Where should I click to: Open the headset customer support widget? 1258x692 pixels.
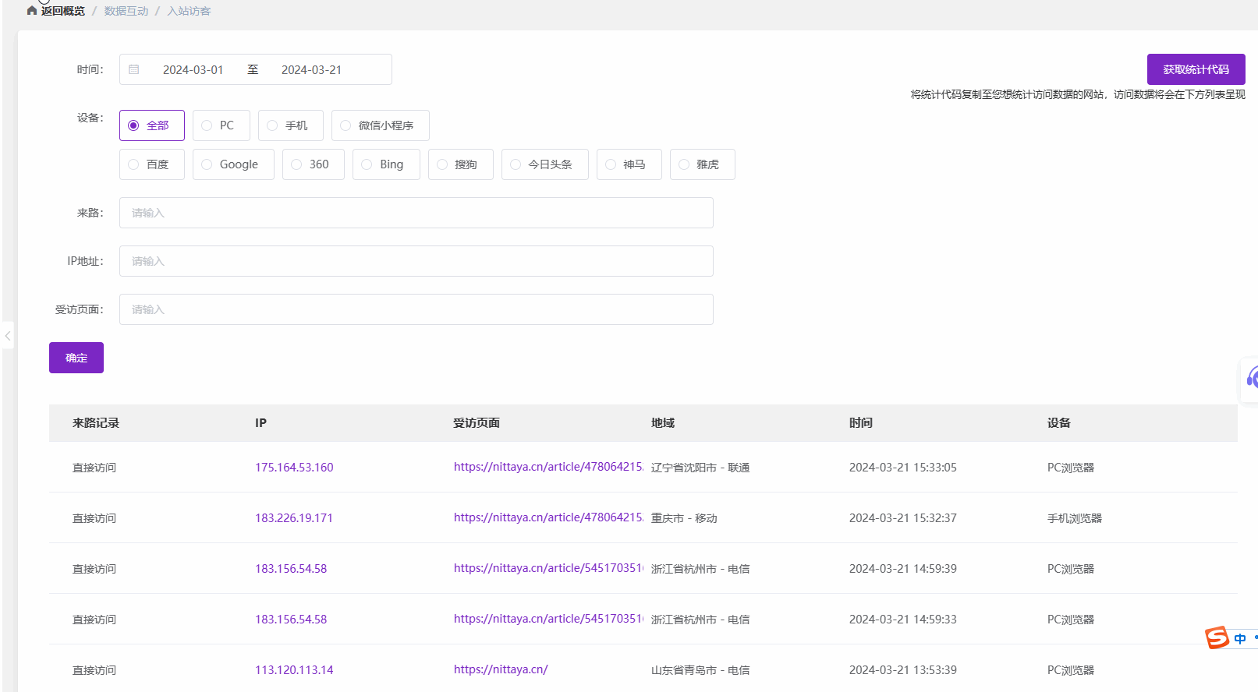click(1250, 380)
